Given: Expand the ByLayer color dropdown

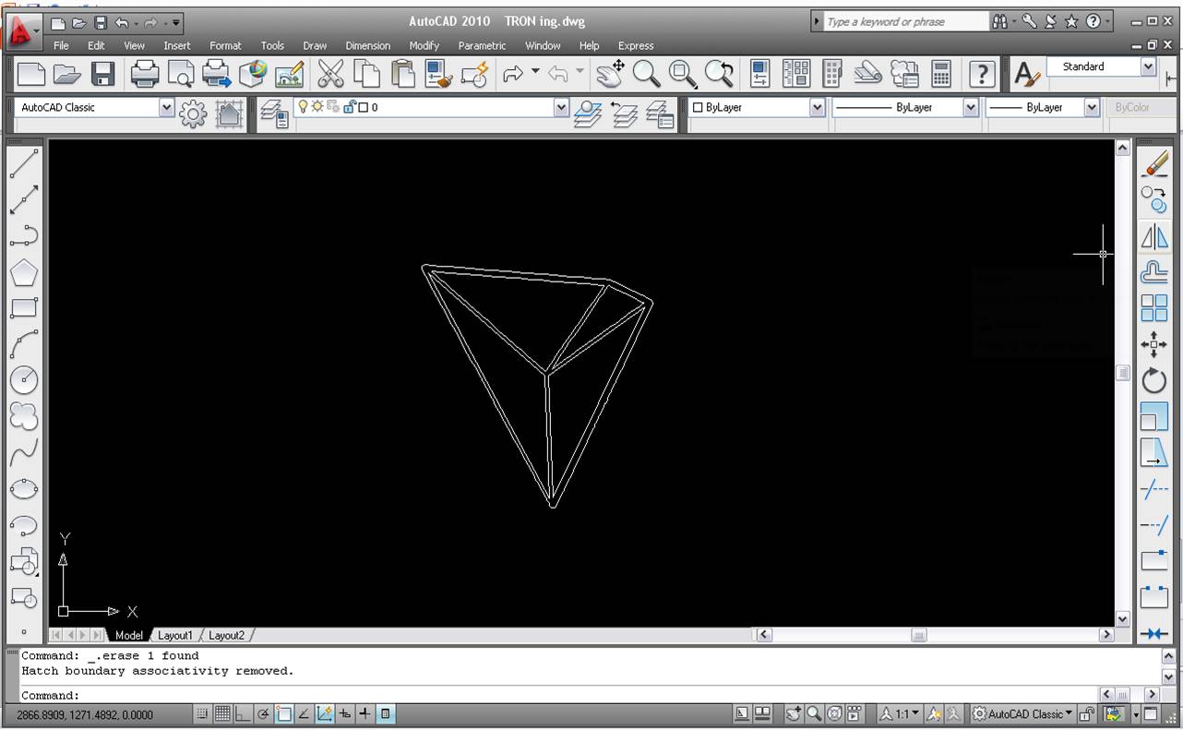Looking at the screenshot, I should point(817,108).
